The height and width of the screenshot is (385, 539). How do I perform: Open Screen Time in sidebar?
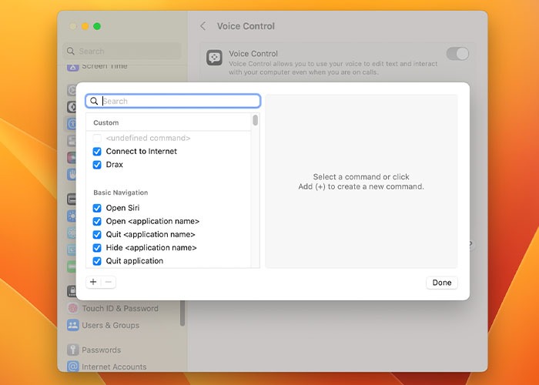pos(105,66)
